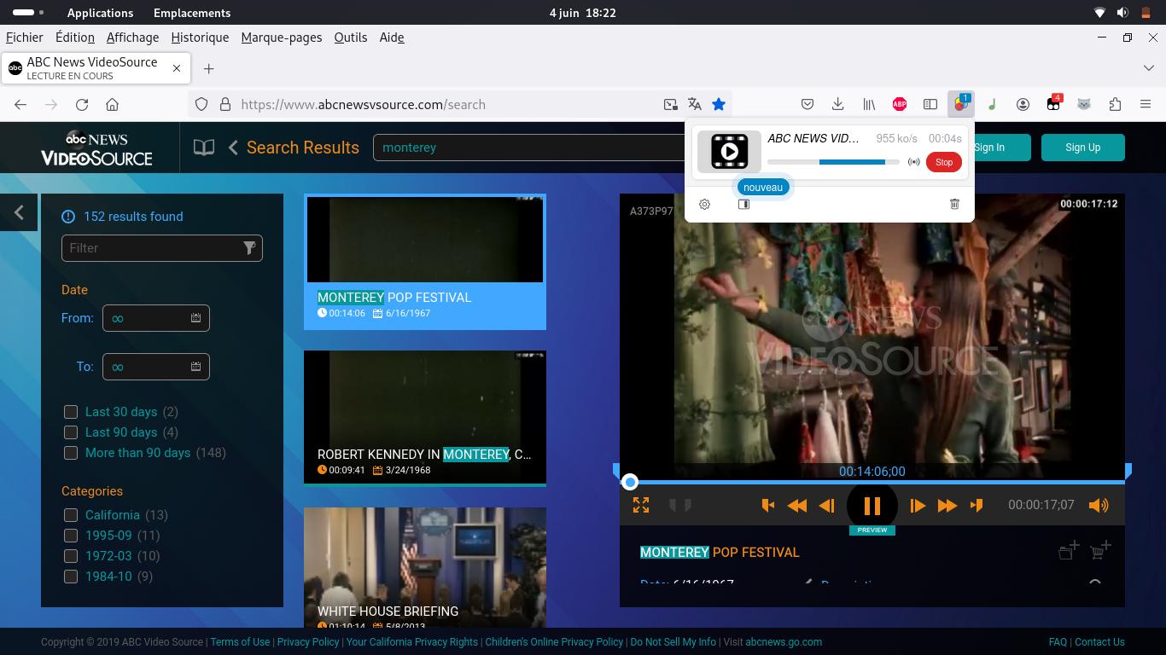Image resolution: width=1166 pixels, height=655 pixels.
Task: Collapse the filter sidebar with left chevron
Action: (19, 212)
